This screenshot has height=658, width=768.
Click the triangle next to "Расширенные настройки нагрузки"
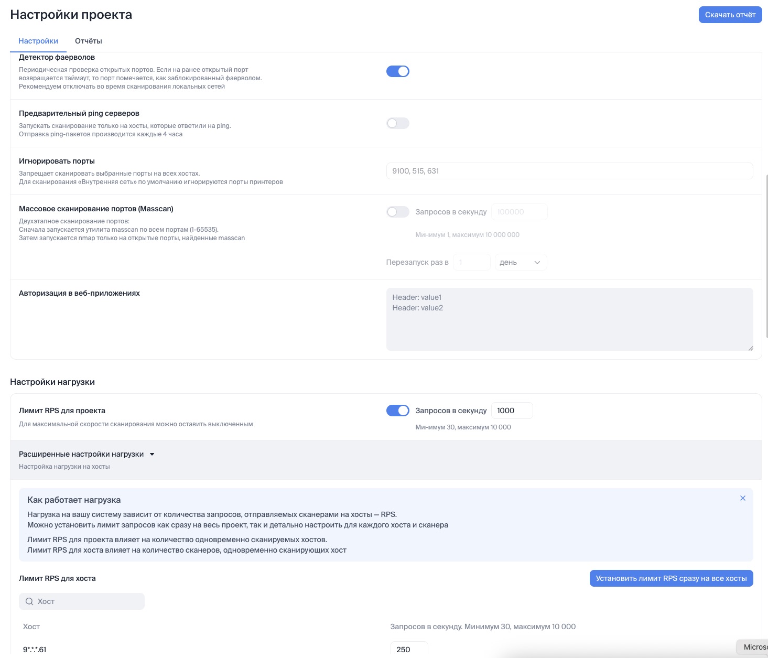coord(152,455)
